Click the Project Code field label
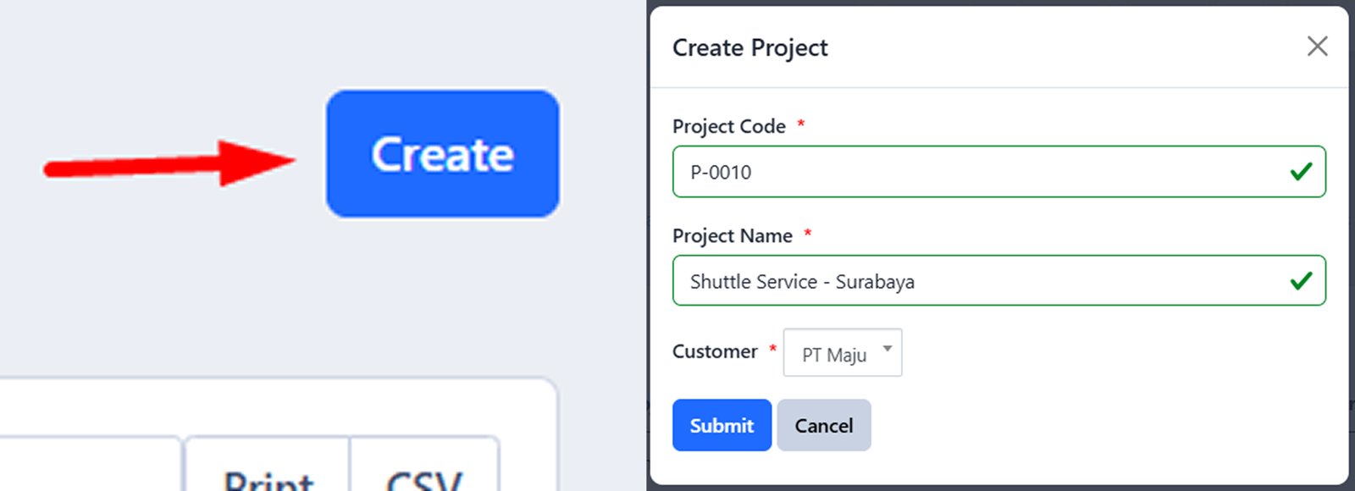Image resolution: width=1355 pixels, height=491 pixels. (728, 125)
